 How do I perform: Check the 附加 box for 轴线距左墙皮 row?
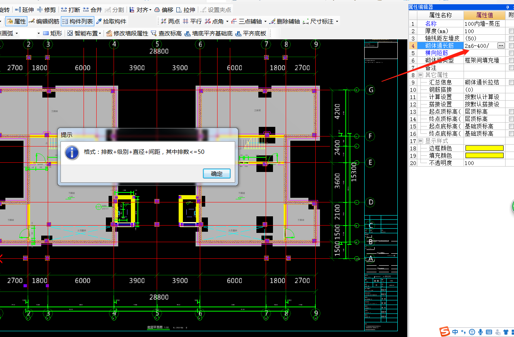point(511,39)
